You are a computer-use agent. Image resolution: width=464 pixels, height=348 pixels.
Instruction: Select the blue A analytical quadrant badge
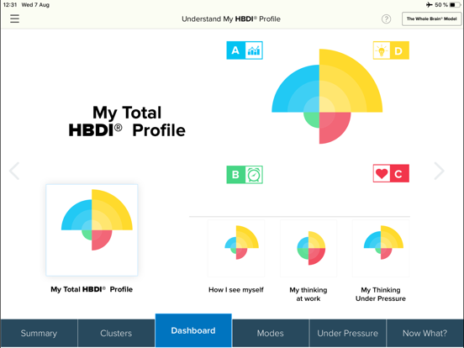245,50
